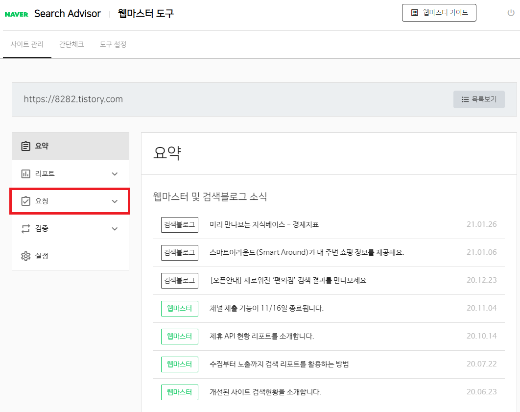520x412 pixels.
Task: Click the 웹마스터 및 검색블로그 소식 heading
Action: pos(210,196)
